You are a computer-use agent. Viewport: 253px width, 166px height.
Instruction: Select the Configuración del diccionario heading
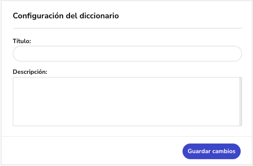pyautogui.click(x=66, y=16)
